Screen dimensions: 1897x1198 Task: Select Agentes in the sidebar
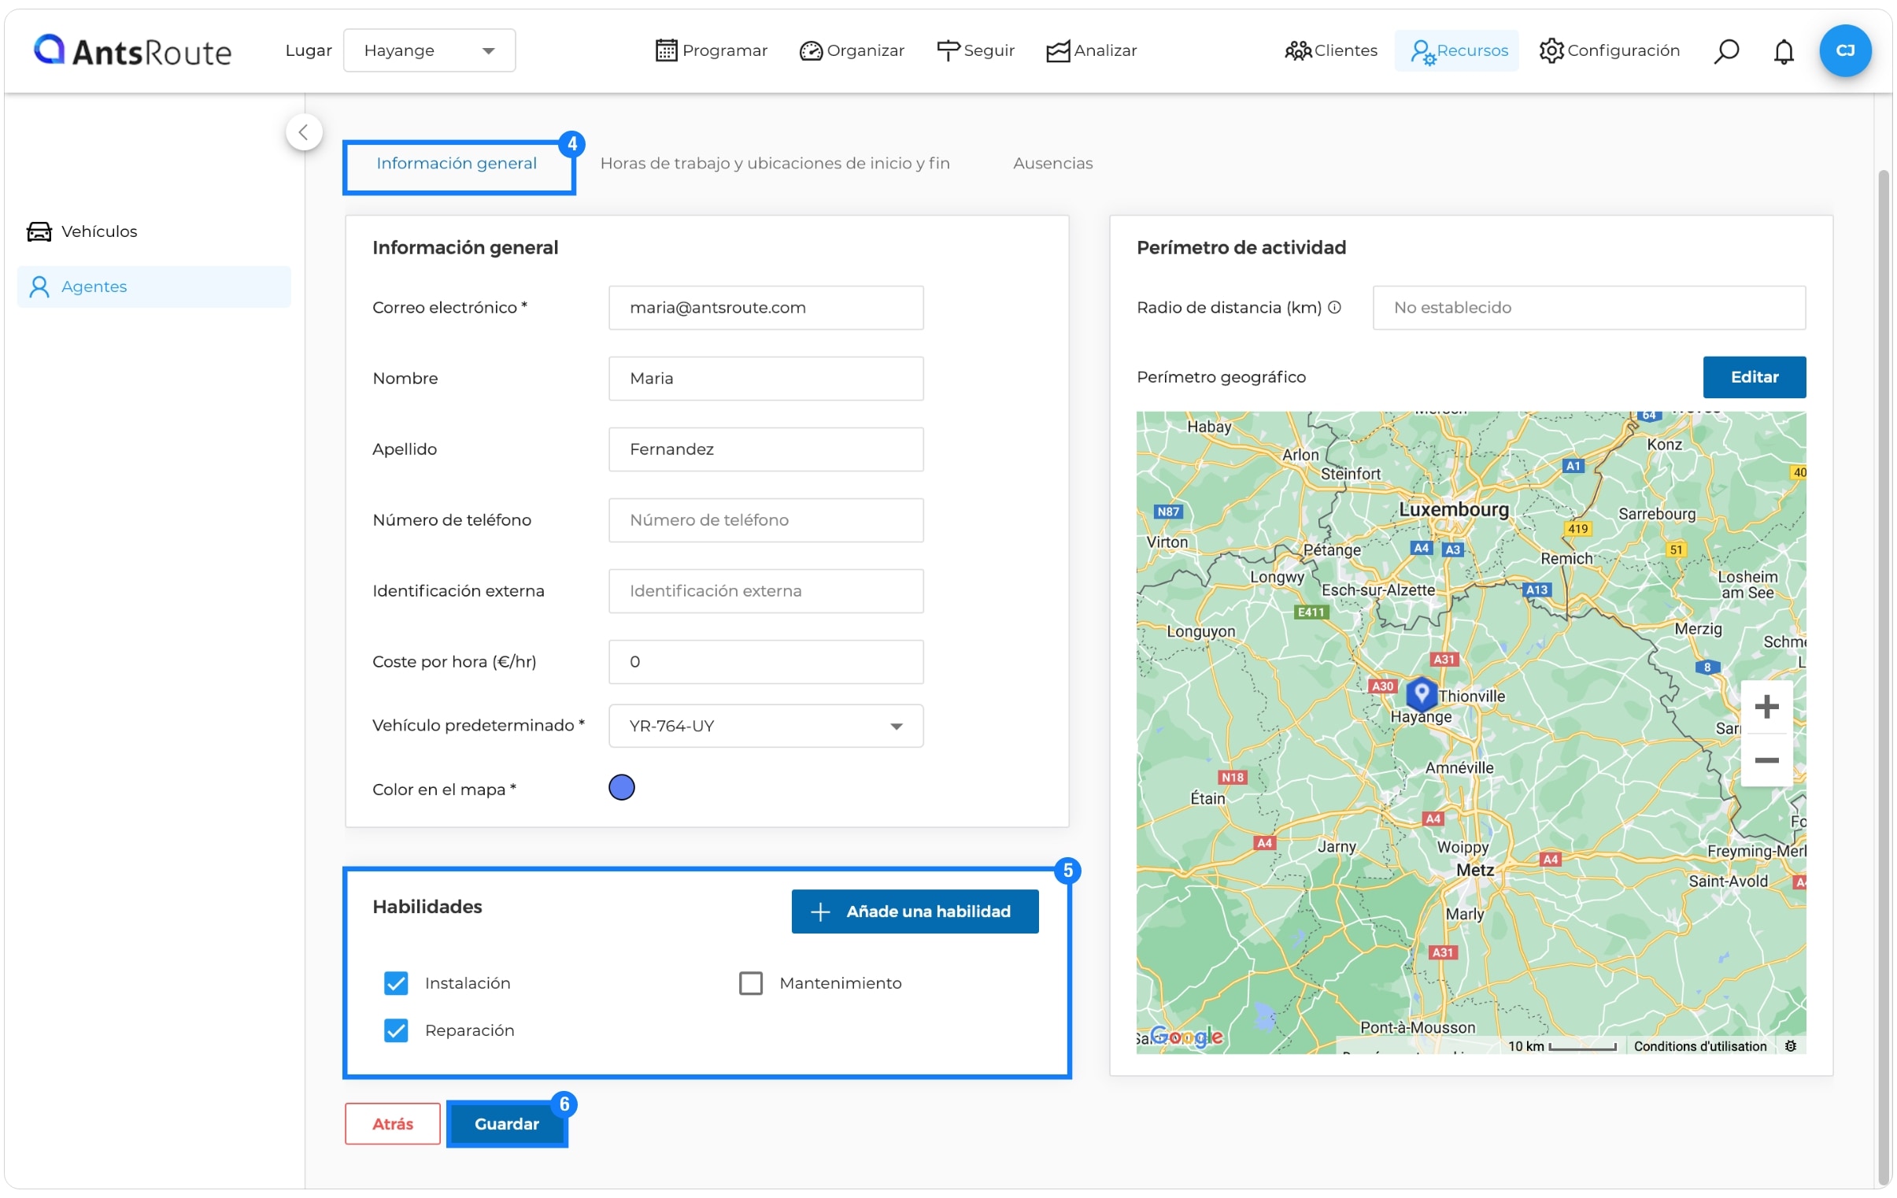tap(154, 287)
